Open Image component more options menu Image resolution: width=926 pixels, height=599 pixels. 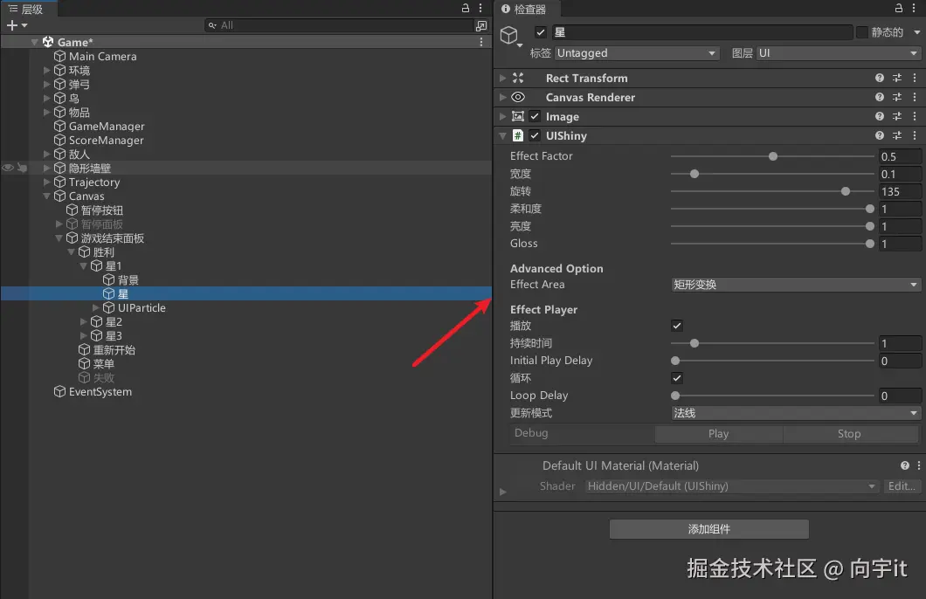pyautogui.click(x=915, y=116)
